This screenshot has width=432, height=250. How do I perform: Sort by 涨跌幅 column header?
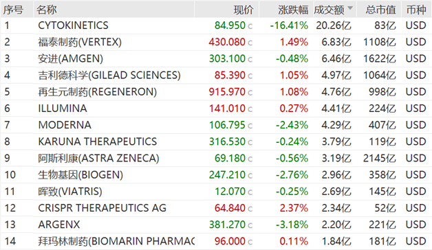point(293,10)
